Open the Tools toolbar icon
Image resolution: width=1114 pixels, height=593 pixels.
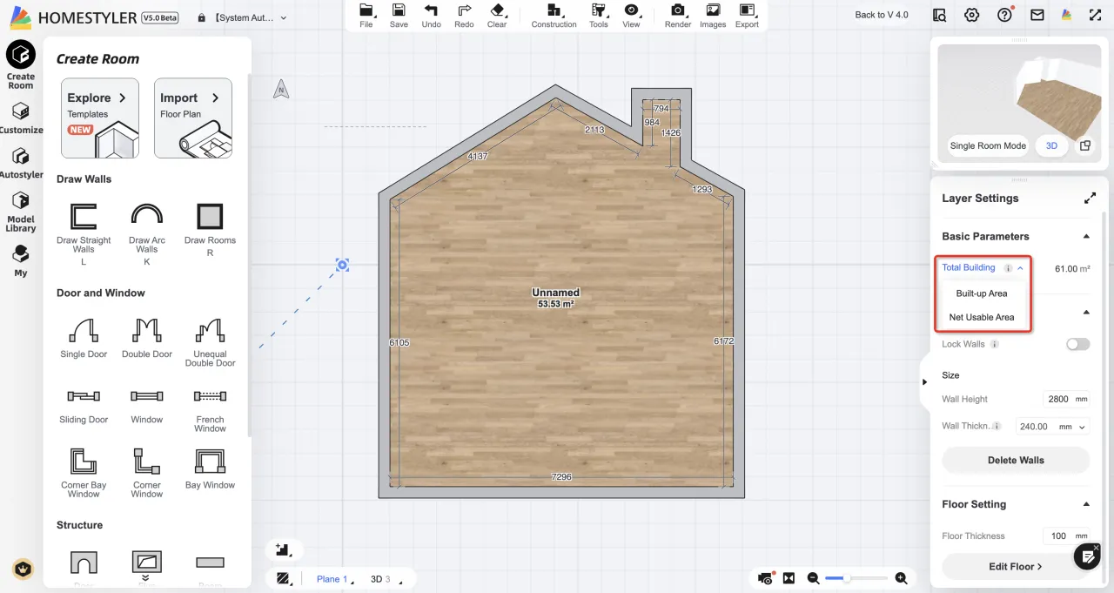coord(599,15)
